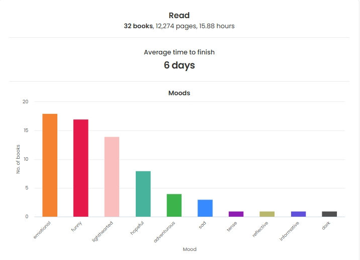Select the teal hopeful bar
360x260 pixels.
coord(143,194)
